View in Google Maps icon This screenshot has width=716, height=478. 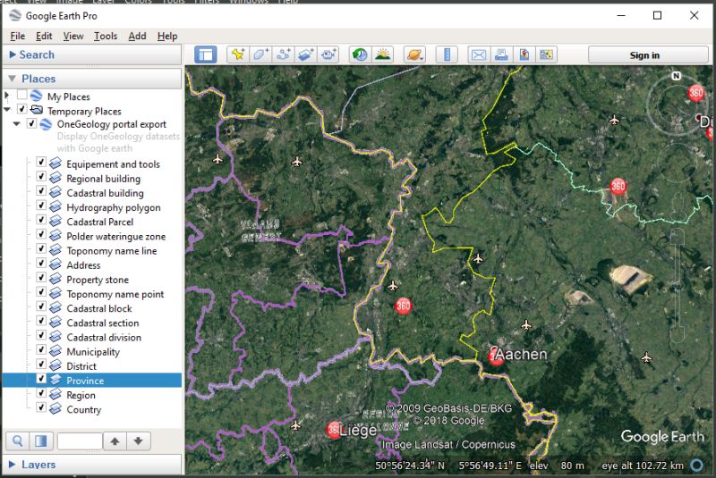(x=546, y=55)
